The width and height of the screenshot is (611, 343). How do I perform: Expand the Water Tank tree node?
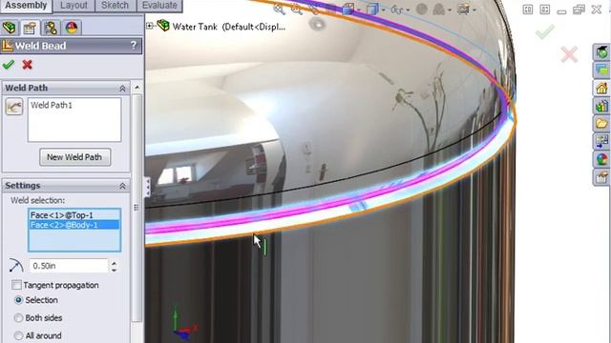click(x=150, y=26)
